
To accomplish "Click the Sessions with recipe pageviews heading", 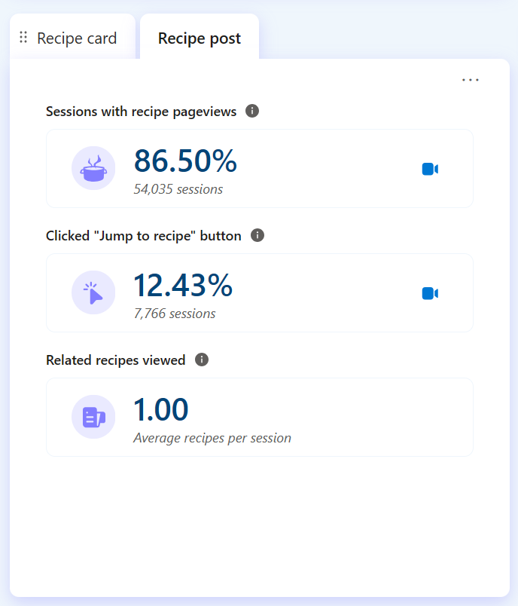I will tap(142, 112).
